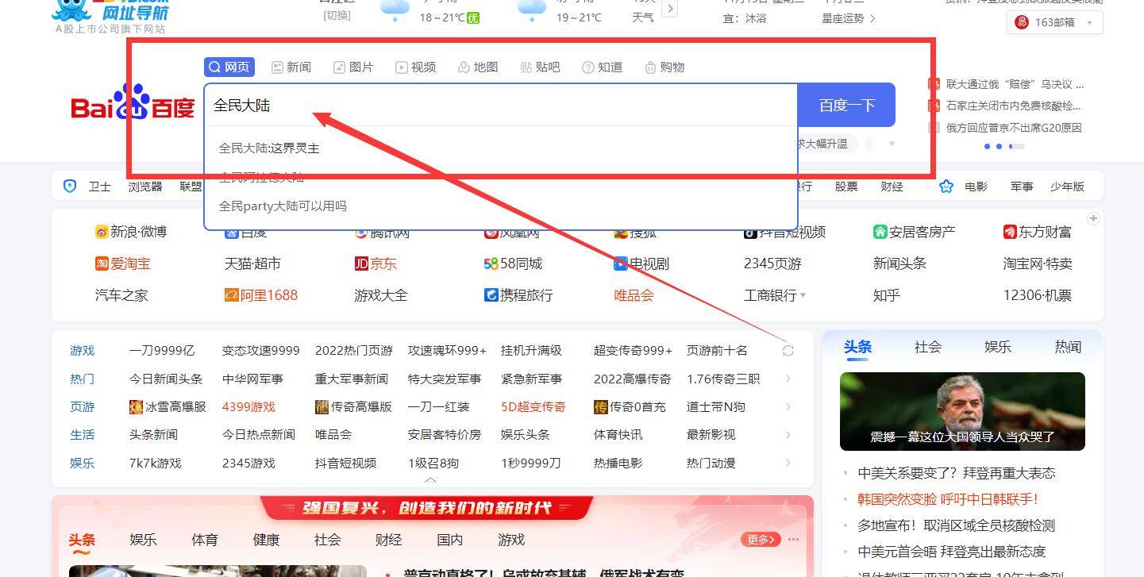Open the 知乎 site link
The width and height of the screenshot is (1144, 577).
coord(887,295)
